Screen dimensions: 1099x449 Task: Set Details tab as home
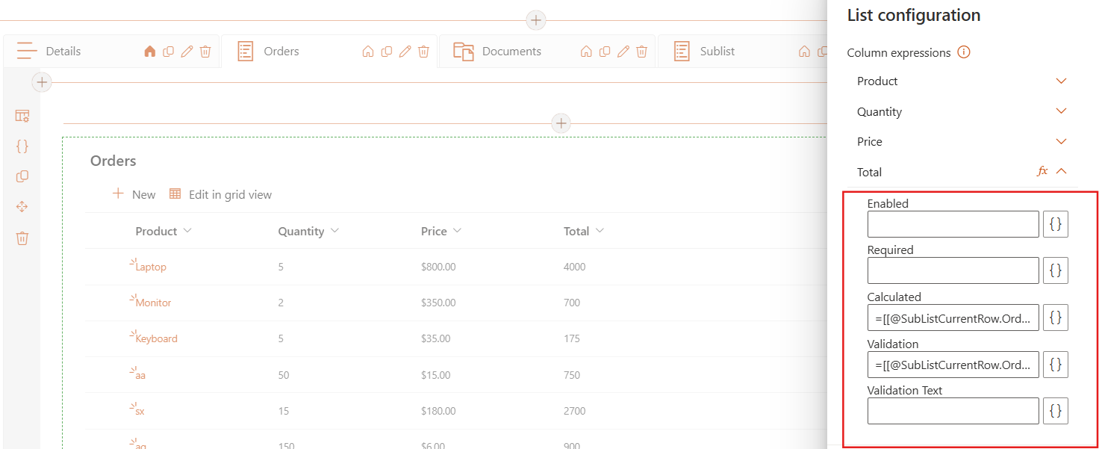150,52
